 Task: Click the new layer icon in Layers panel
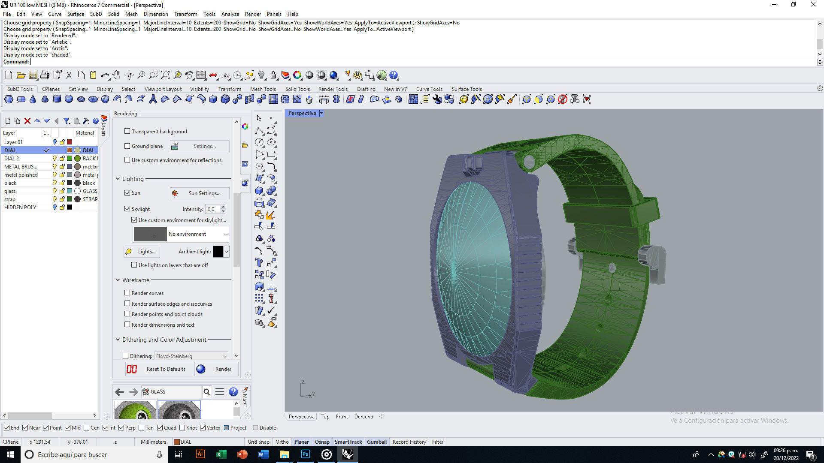click(x=8, y=121)
